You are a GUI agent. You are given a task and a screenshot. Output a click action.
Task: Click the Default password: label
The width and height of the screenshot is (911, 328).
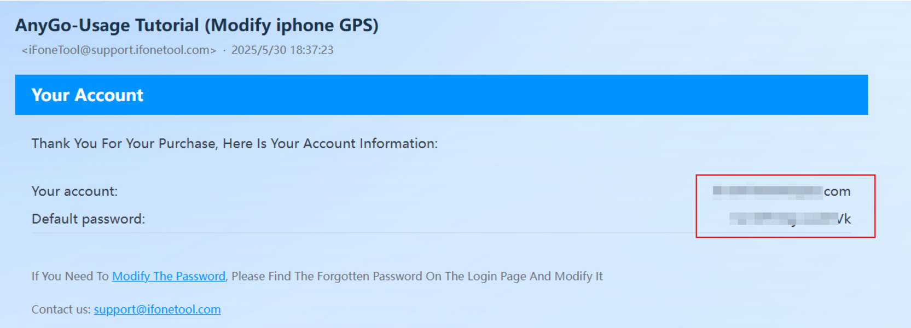pyautogui.click(x=88, y=219)
